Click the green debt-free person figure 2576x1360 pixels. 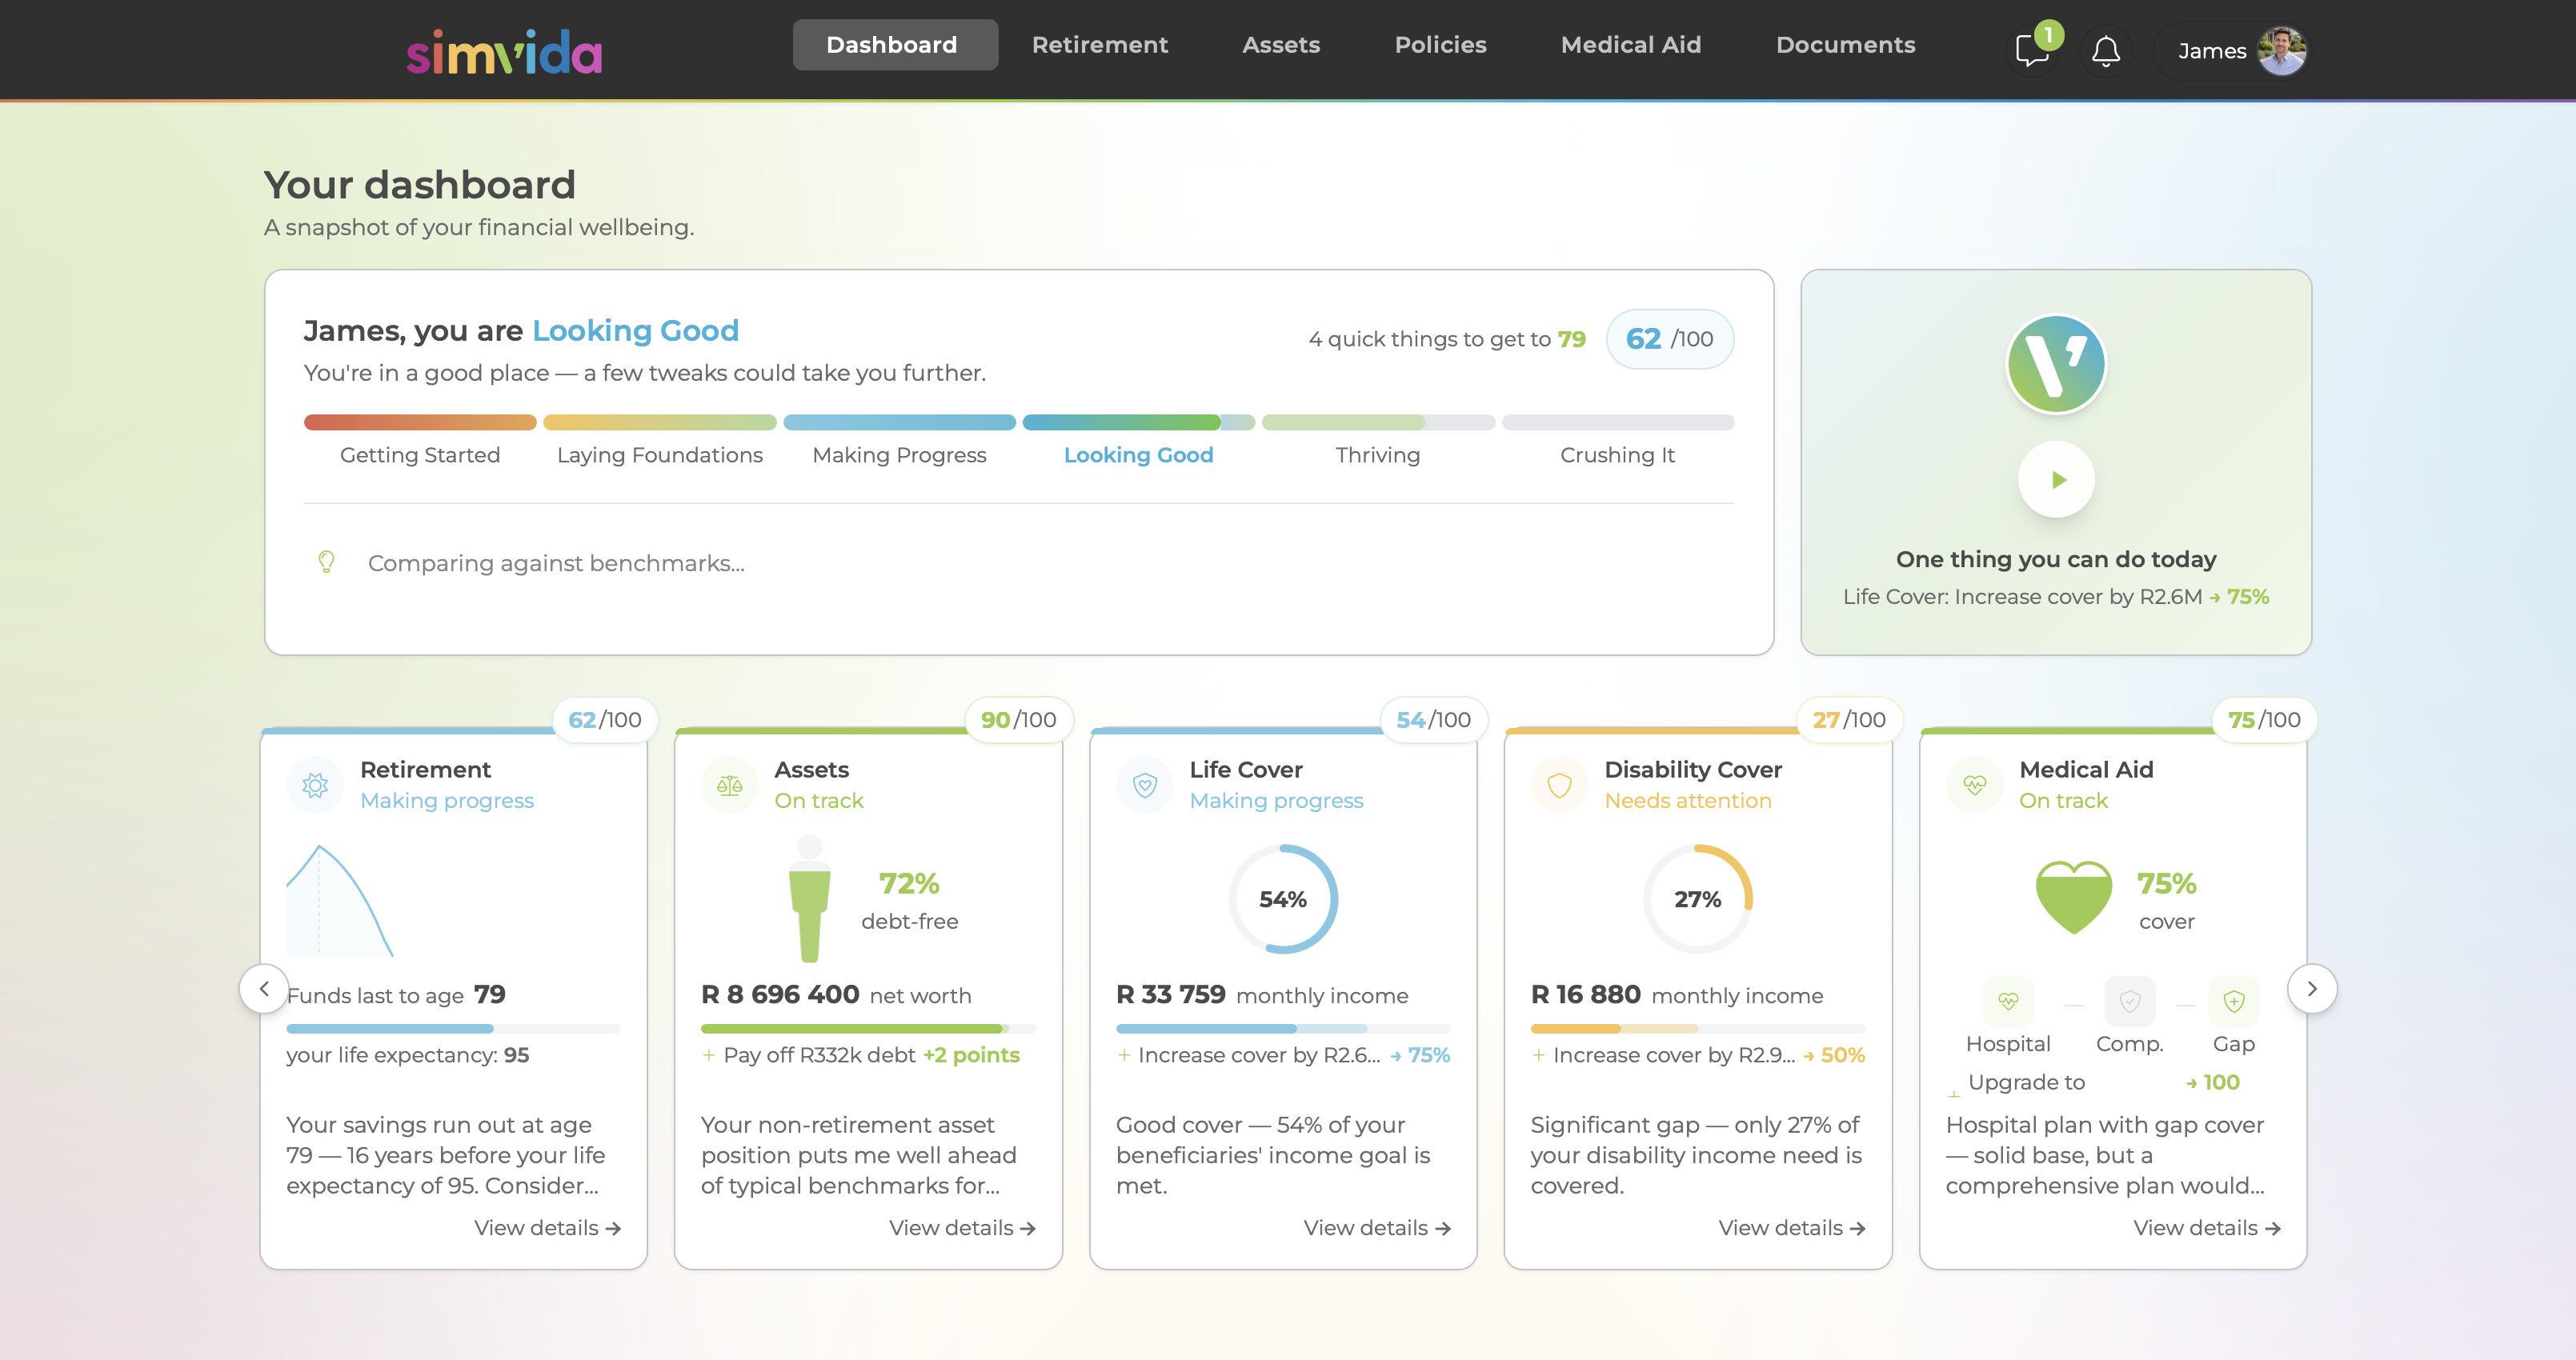tap(810, 900)
